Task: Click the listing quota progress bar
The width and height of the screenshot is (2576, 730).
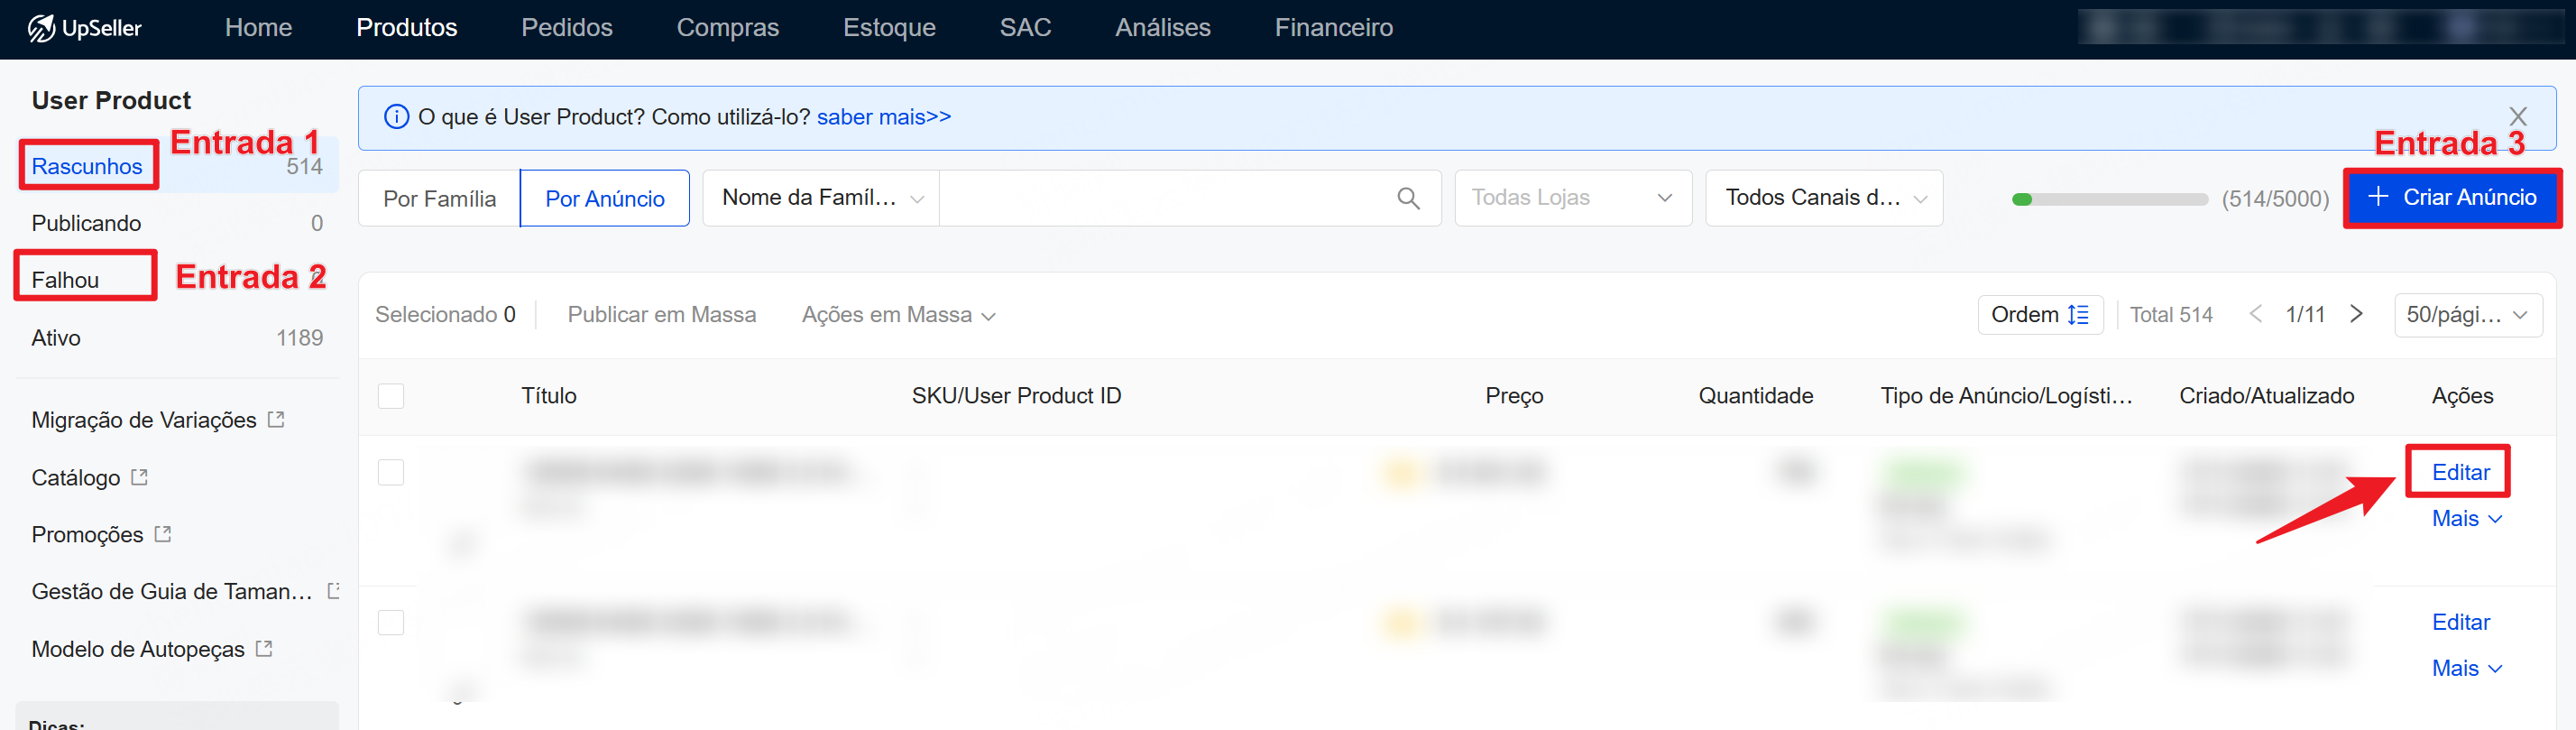Action: [2109, 199]
